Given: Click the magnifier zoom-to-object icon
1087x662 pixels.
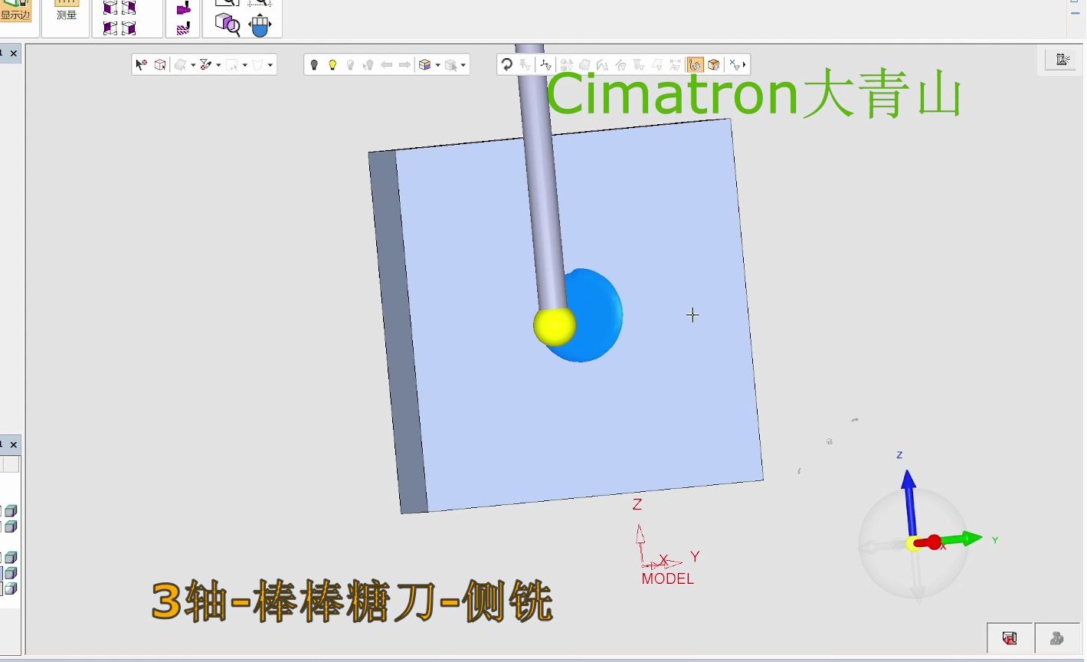Looking at the screenshot, I should [227, 24].
